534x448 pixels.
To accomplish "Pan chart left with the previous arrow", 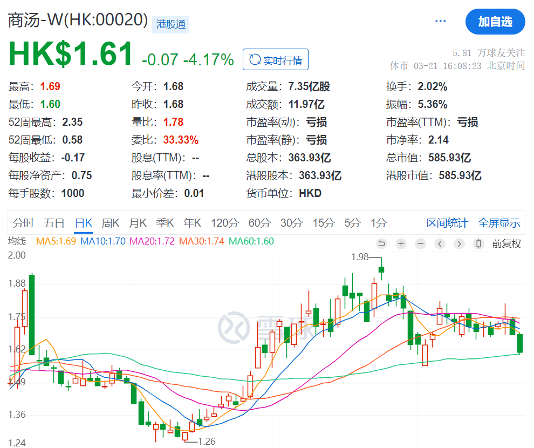I will (440, 243).
